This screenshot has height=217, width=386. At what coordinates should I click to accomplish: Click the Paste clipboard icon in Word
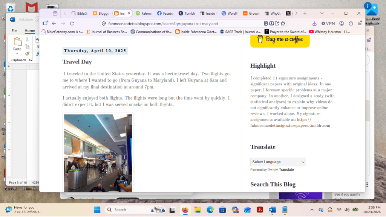coord(17,42)
